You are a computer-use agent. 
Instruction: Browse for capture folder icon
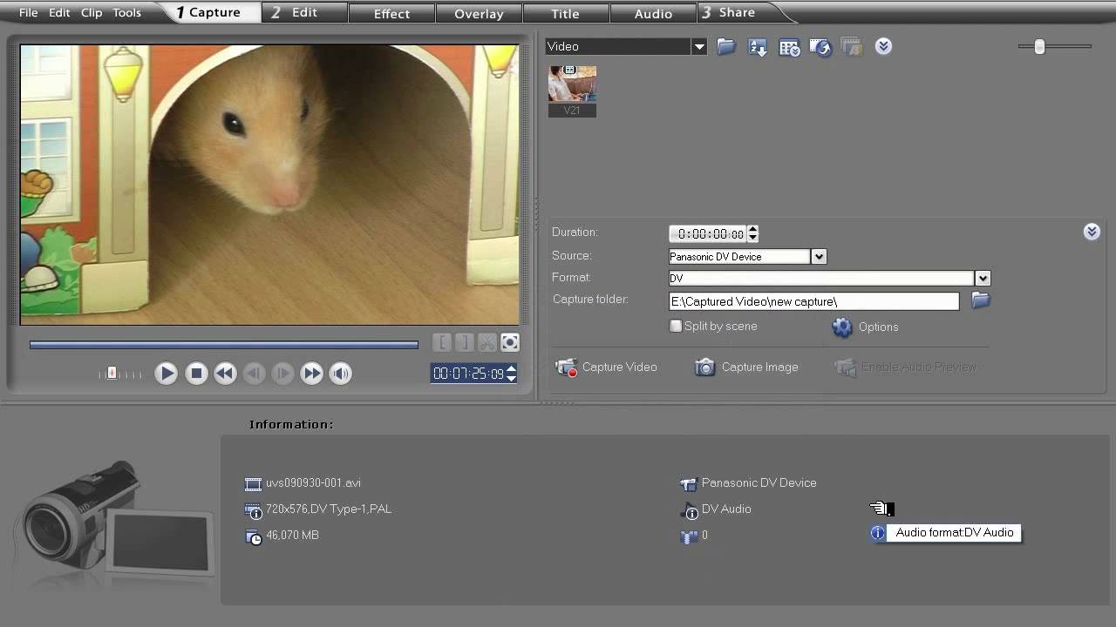(x=981, y=300)
